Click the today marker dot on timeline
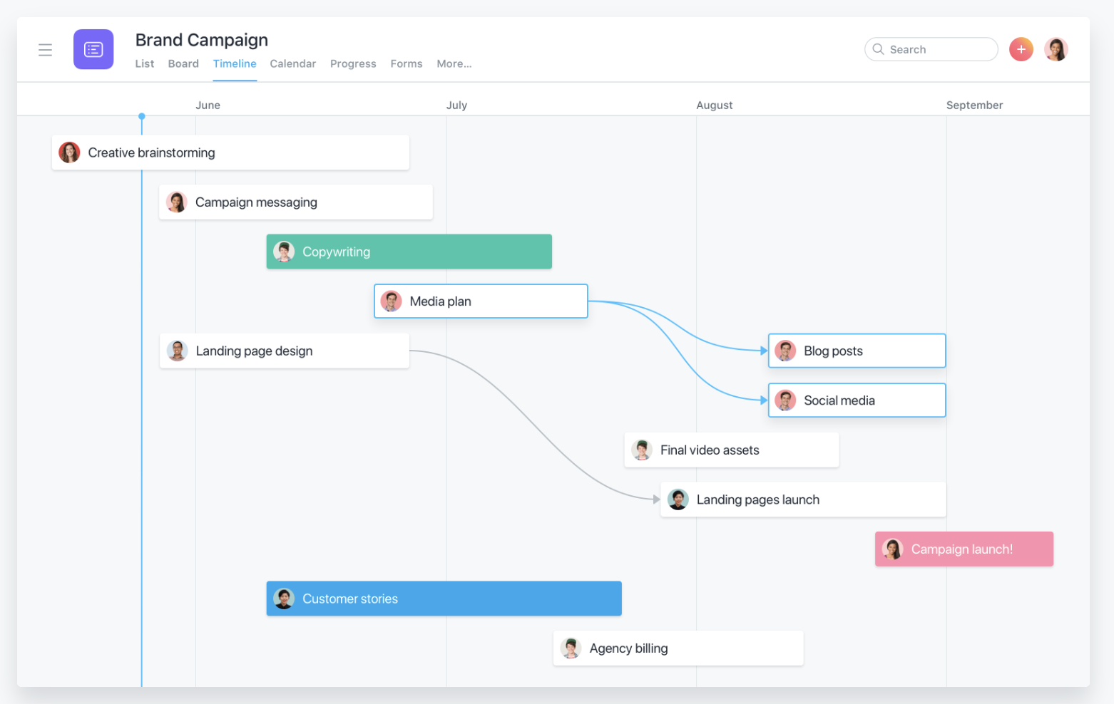1114x704 pixels. tap(142, 116)
